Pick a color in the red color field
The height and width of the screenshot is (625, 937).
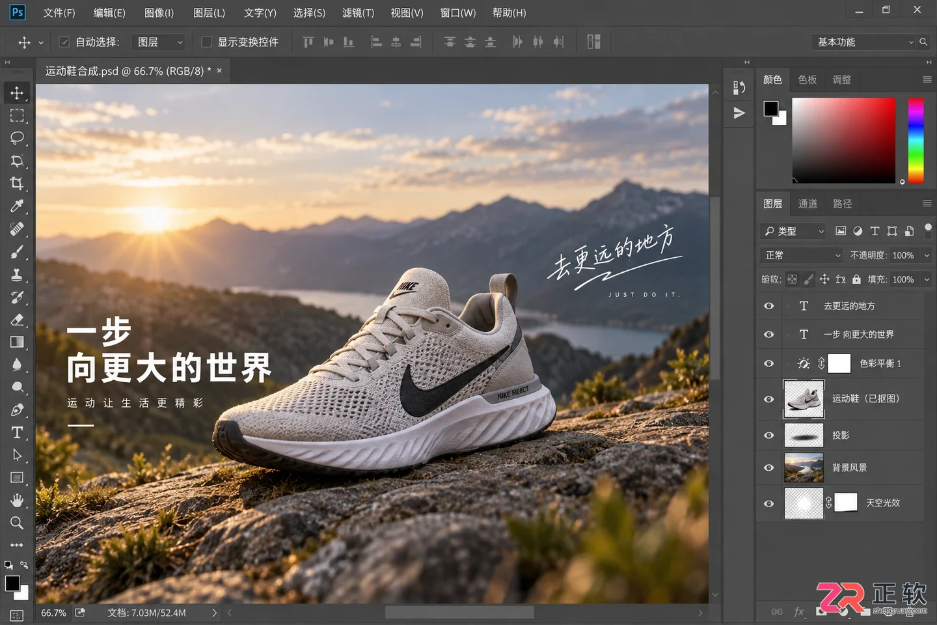843,141
